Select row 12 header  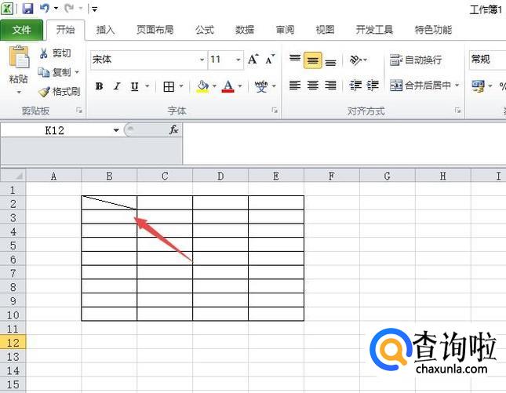(13, 342)
